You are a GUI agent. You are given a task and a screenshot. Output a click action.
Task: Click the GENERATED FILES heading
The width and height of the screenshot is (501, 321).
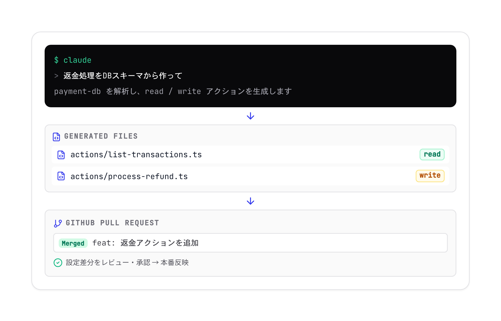click(x=101, y=136)
